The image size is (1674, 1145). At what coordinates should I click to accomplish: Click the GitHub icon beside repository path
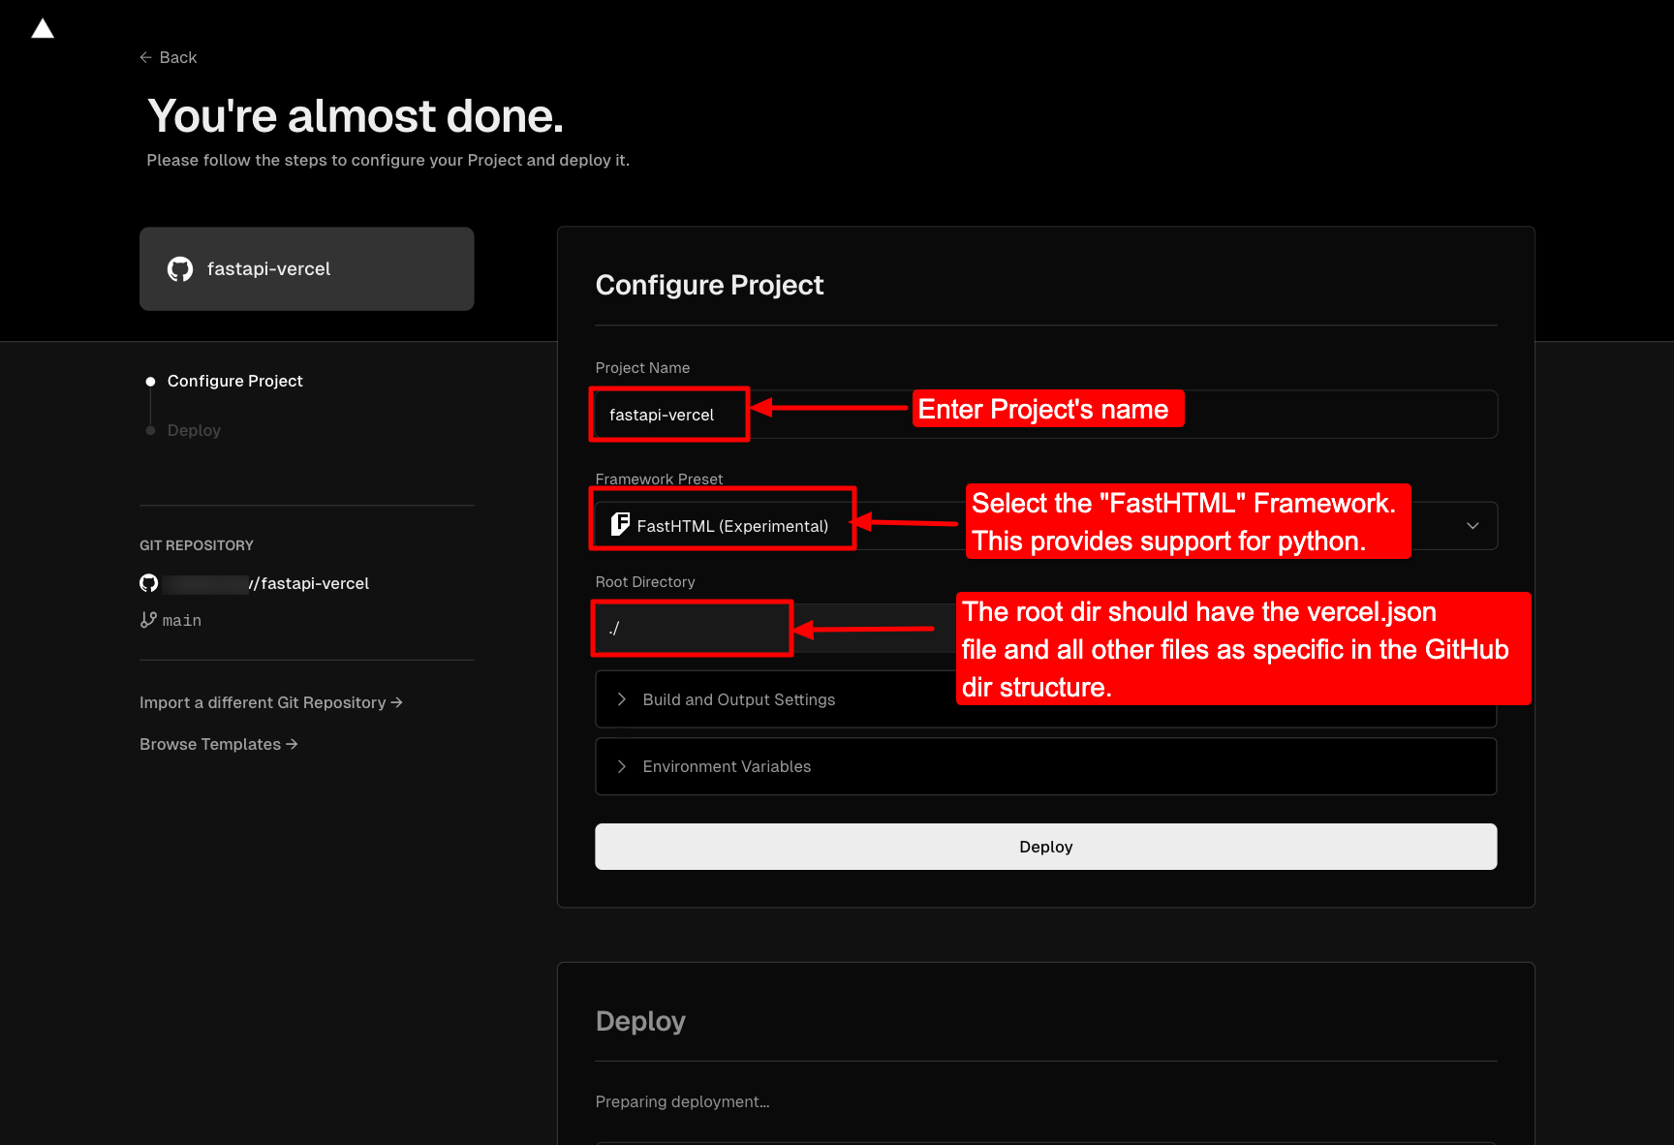tap(148, 582)
